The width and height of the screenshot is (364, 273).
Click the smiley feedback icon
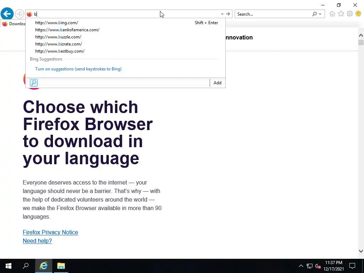[x=358, y=14]
